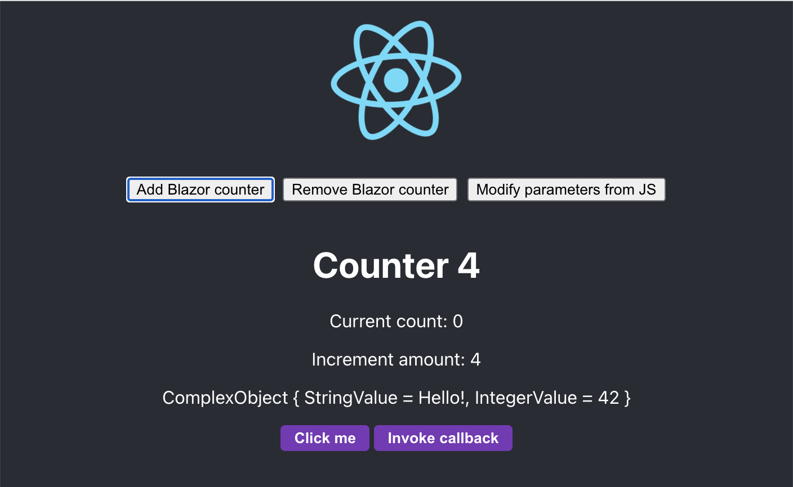Viewport: 793px width, 487px height.
Task: Click the 'Invoke callback' button
Action: pyautogui.click(x=443, y=438)
